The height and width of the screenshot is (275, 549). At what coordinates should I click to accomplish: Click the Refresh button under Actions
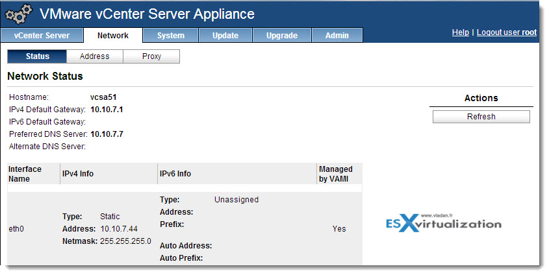(481, 117)
